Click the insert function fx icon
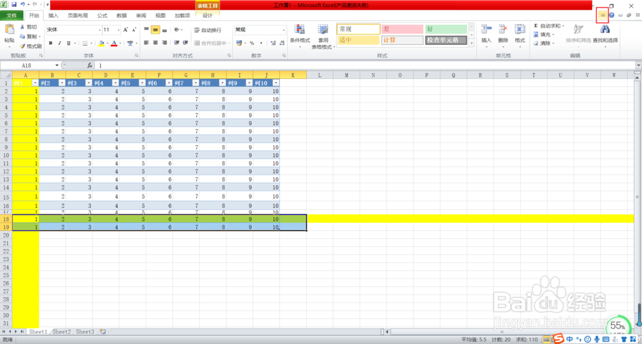The height and width of the screenshot is (344, 642). (90, 65)
